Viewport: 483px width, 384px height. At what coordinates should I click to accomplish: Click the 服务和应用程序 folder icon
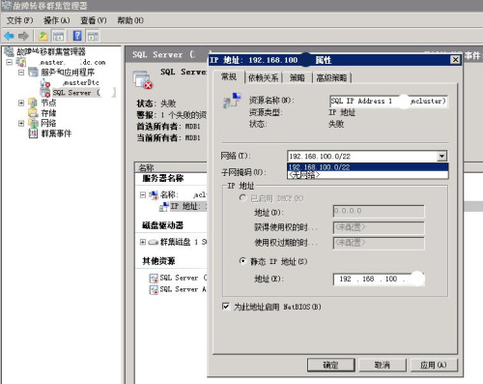click(33, 72)
